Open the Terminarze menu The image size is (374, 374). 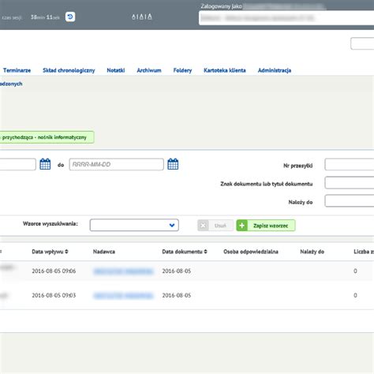point(17,70)
